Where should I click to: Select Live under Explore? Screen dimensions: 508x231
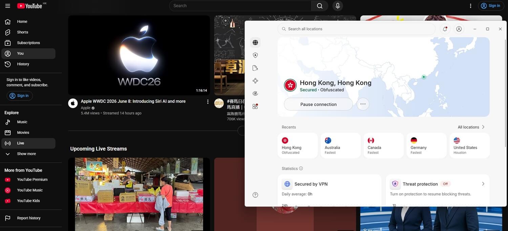click(28, 143)
